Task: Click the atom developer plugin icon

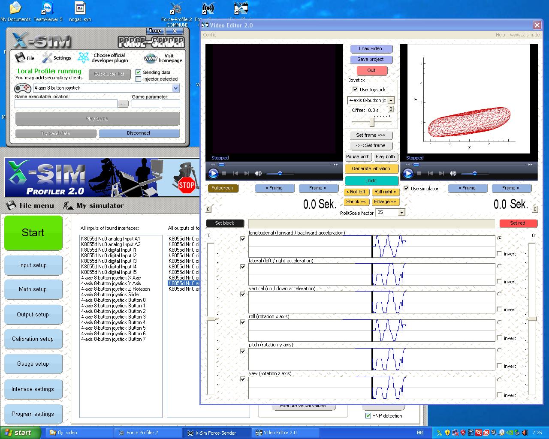Action: coord(84,57)
